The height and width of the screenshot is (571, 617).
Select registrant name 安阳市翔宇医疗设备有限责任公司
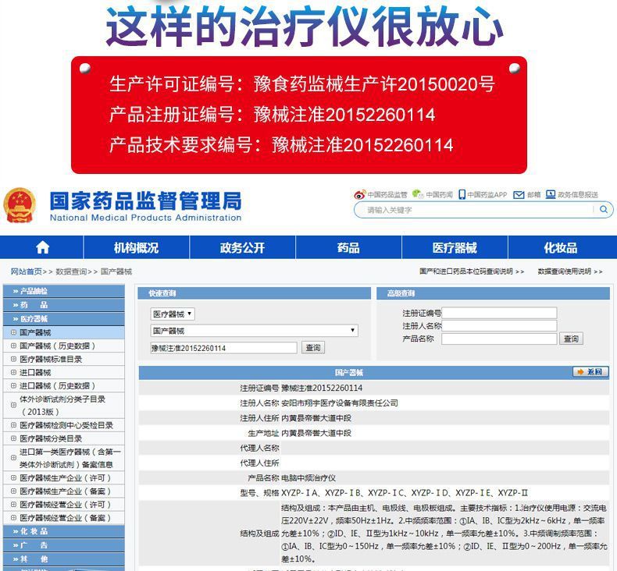[x=340, y=403]
